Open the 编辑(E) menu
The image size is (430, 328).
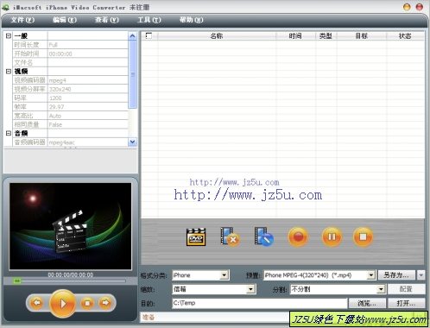point(65,20)
